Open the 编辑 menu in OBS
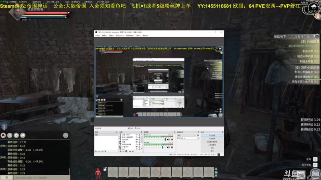Viewport: 321px width, 180px height. pos(104,36)
